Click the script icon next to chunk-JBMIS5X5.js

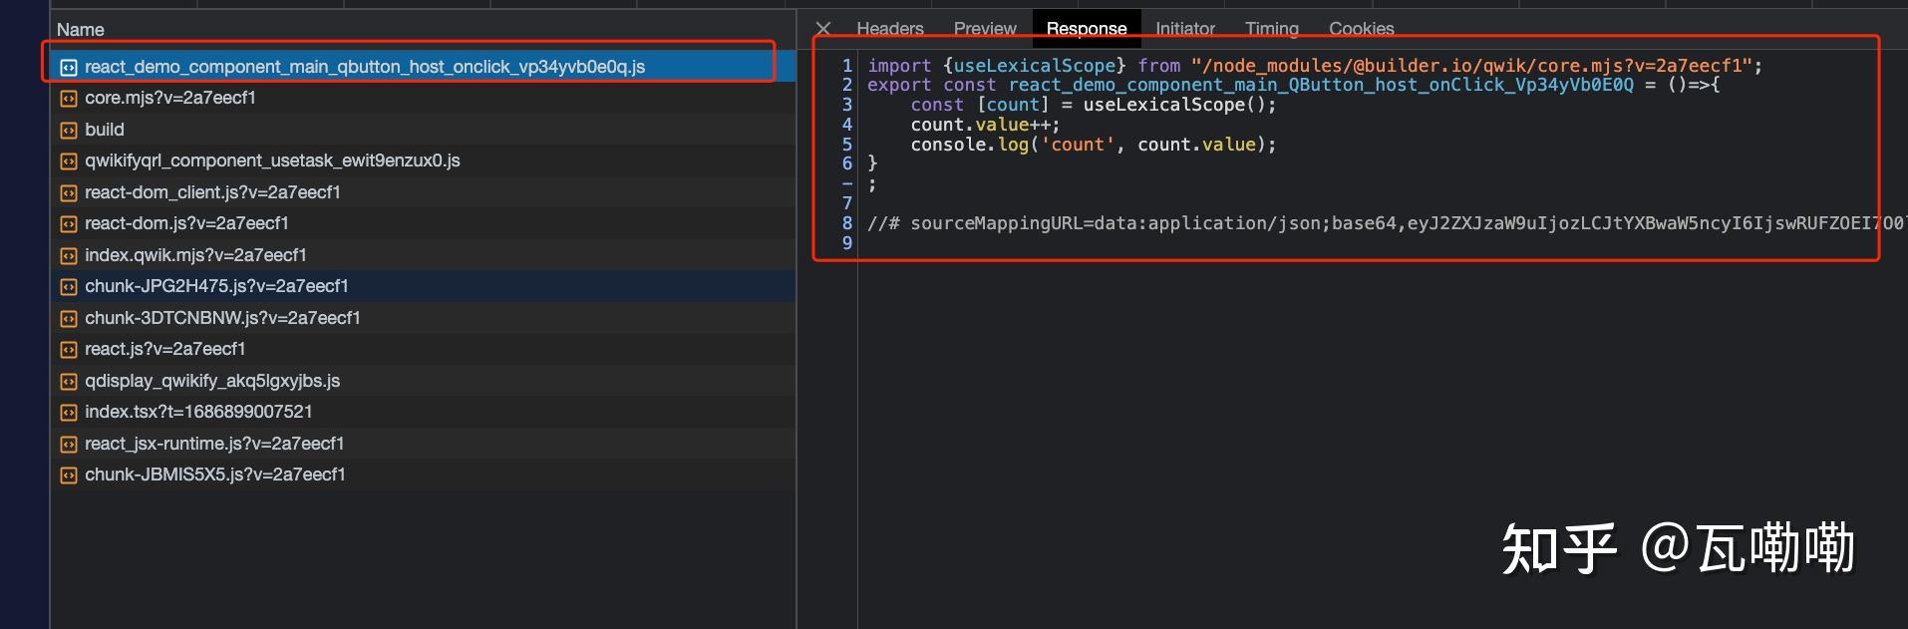click(x=68, y=475)
